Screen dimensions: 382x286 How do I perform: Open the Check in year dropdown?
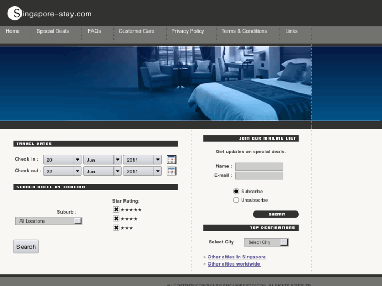142,160
